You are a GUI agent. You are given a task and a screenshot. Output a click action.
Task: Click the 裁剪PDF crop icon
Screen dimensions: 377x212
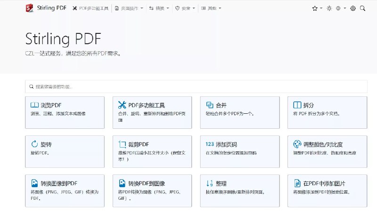click(122, 144)
